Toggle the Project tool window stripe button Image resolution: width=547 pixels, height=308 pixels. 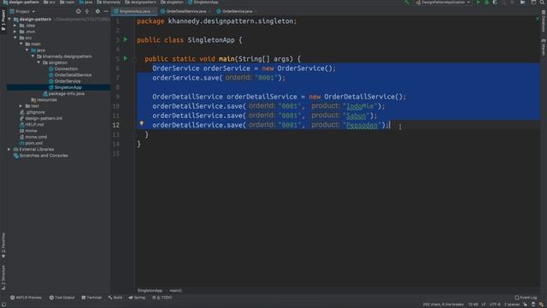click(x=3, y=20)
